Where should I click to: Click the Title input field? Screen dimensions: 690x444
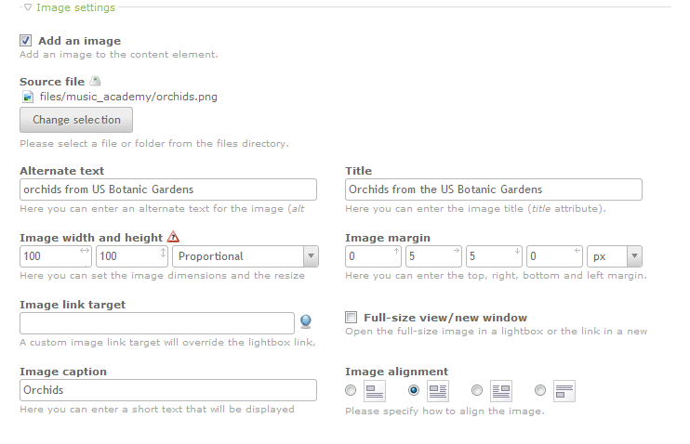(x=494, y=189)
